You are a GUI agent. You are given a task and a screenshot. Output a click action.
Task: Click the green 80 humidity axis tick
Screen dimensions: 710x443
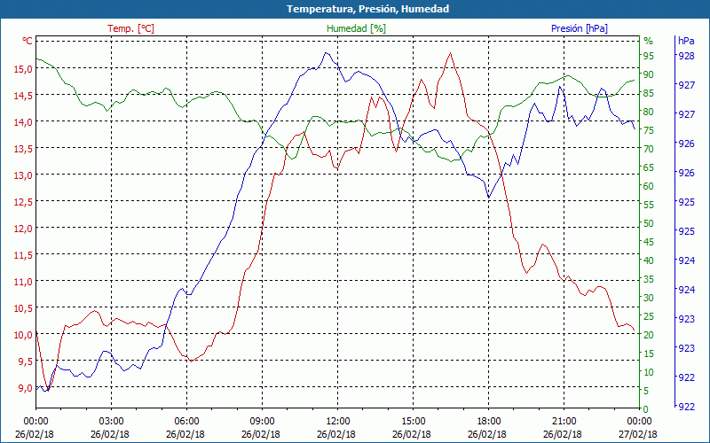[x=649, y=112]
